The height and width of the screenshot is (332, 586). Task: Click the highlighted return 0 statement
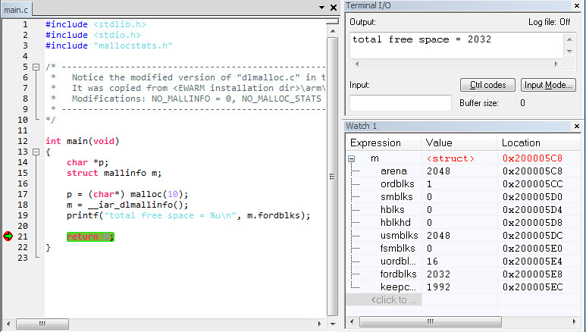90,236
